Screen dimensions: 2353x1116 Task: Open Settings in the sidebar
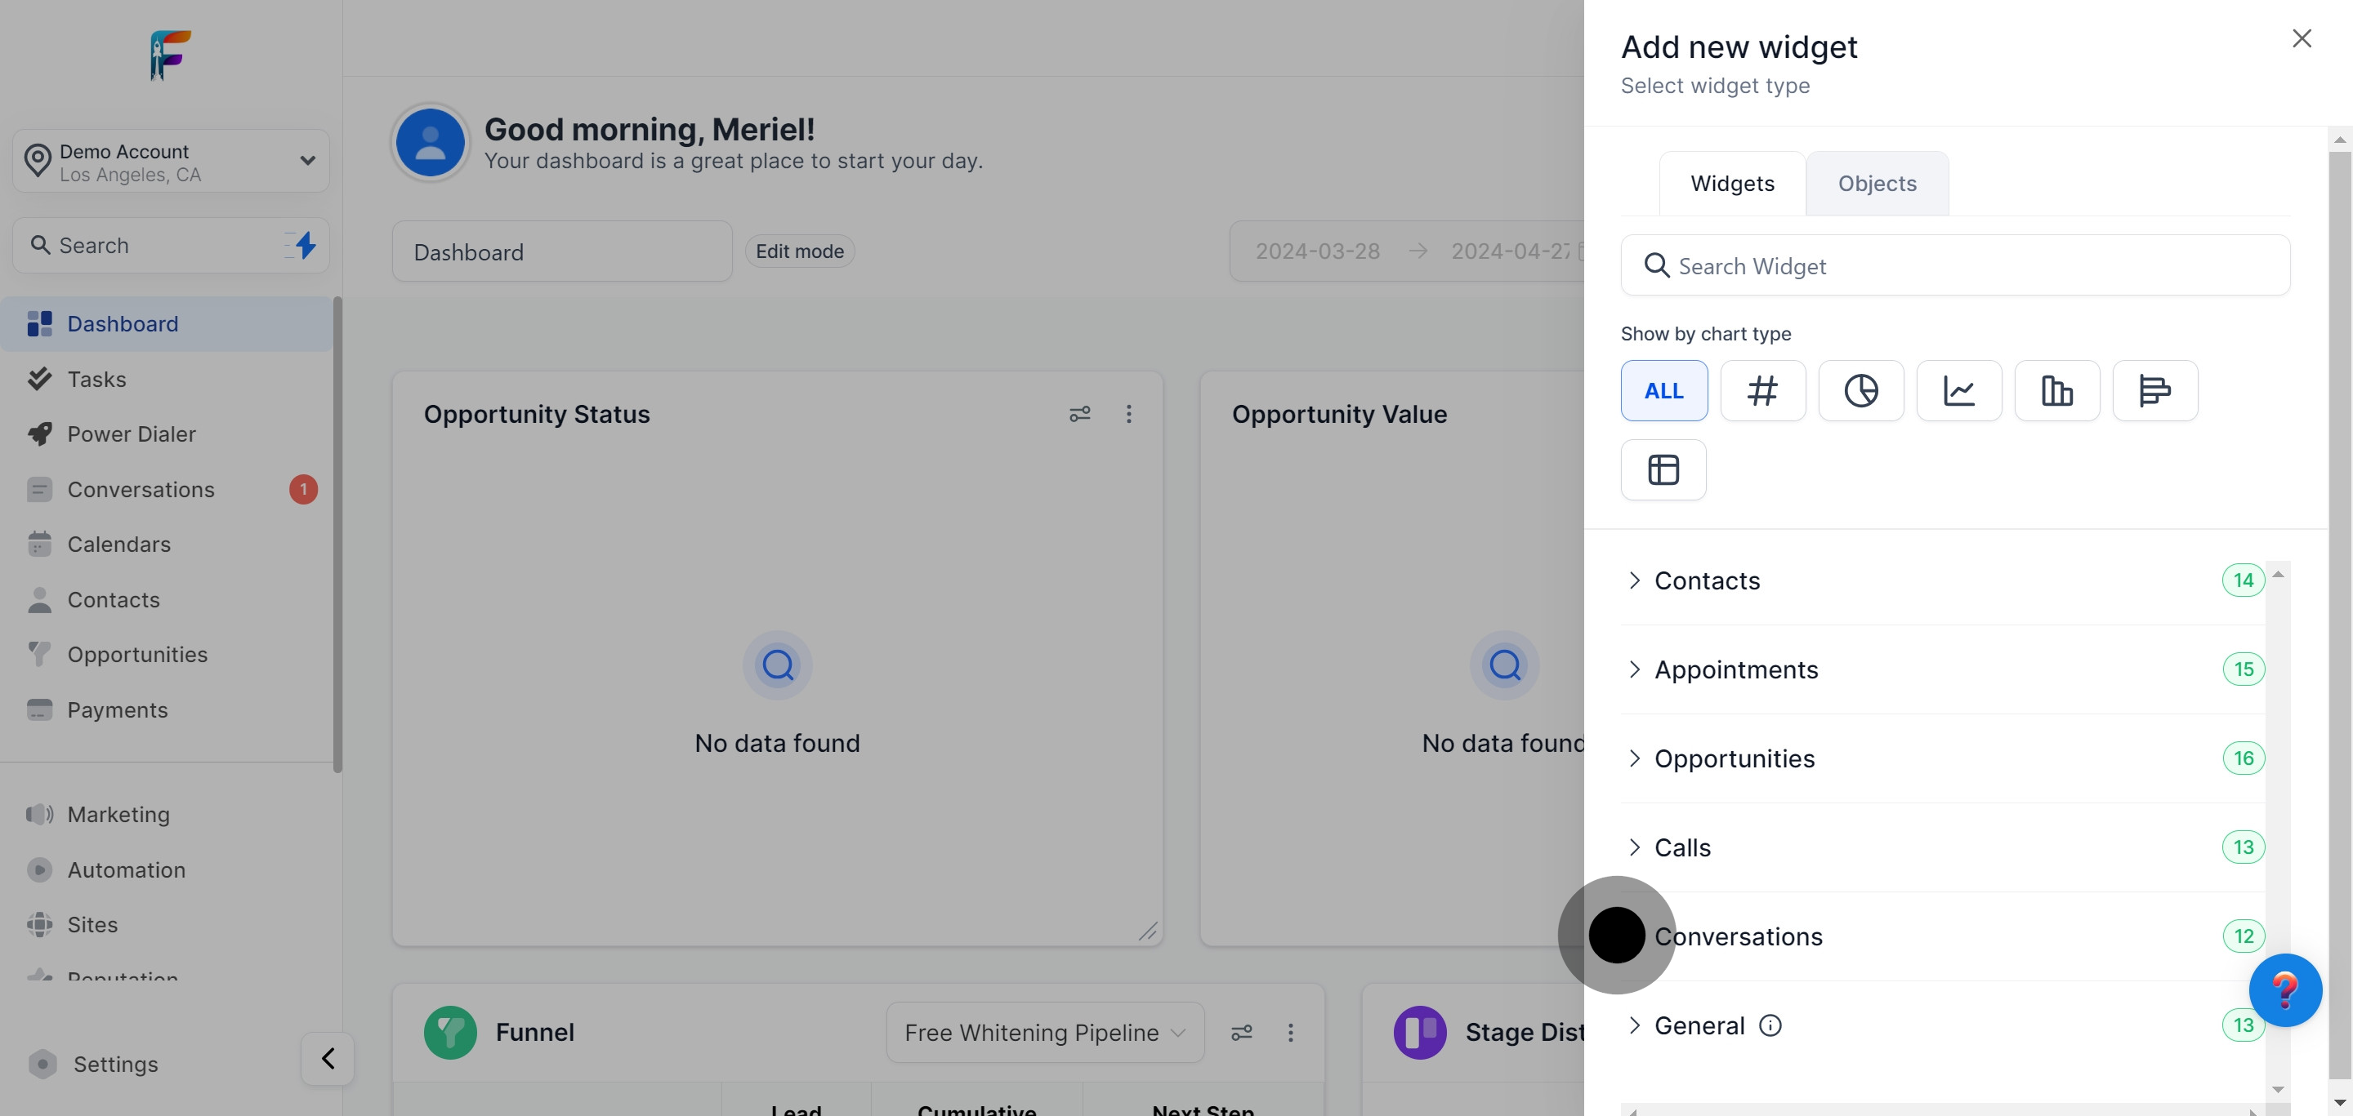115,1064
